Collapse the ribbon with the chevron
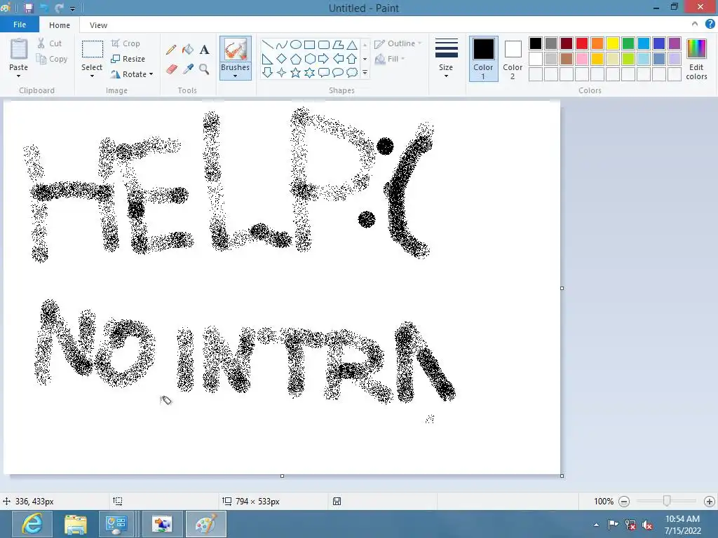Screen dimensions: 718x538 pyautogui.click(x=695, y=24)
